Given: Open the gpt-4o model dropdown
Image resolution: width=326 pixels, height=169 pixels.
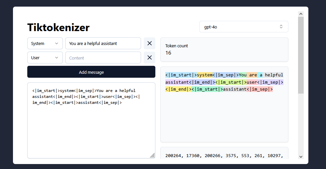Looking at the screenshot, I should coord(244,27).
